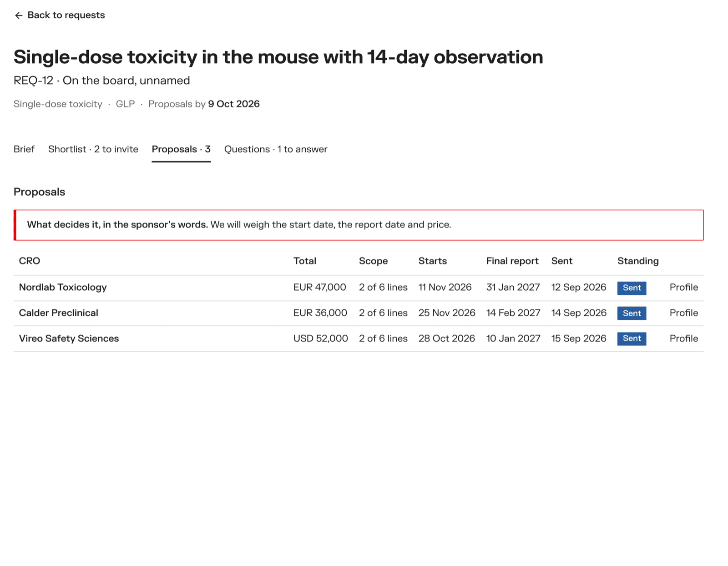Click the Starts column header

(x=433, y=261)
